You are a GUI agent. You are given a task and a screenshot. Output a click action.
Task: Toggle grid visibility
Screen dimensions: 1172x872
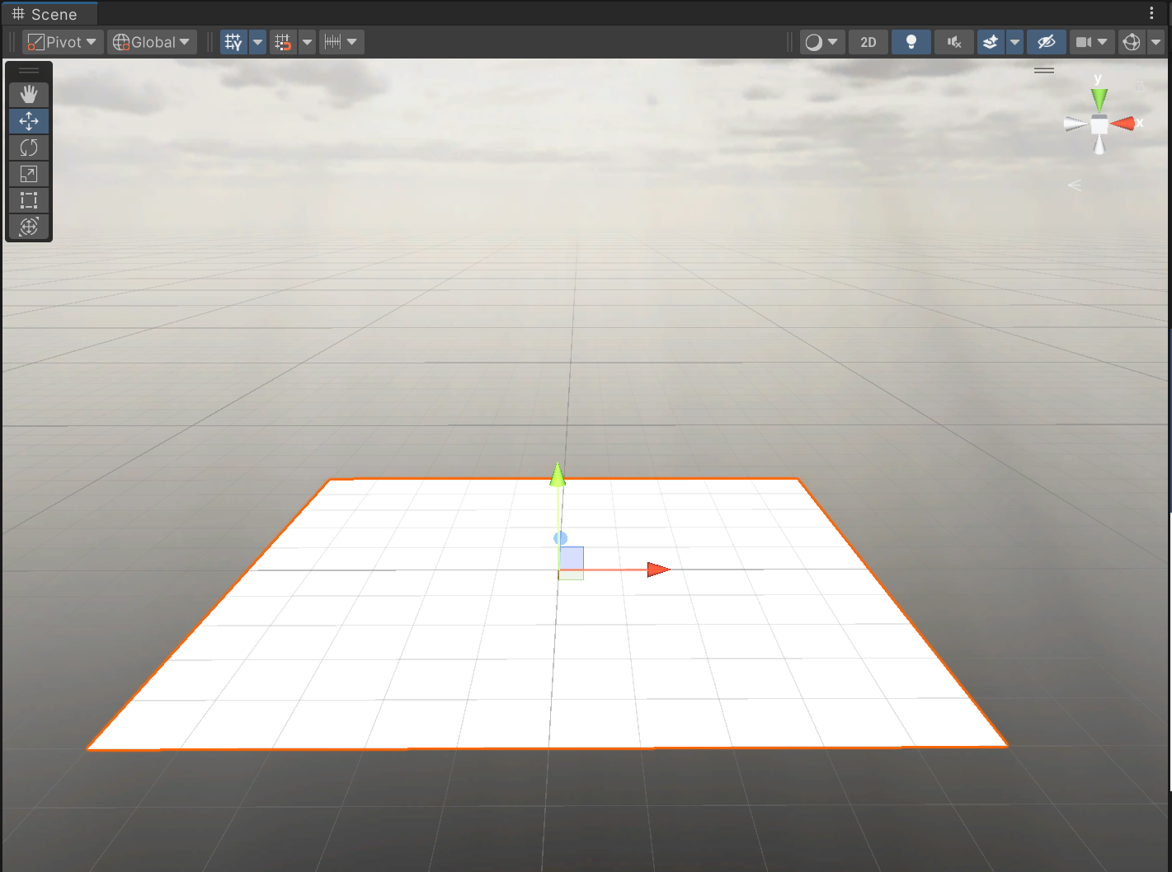(x=234, y=42)
